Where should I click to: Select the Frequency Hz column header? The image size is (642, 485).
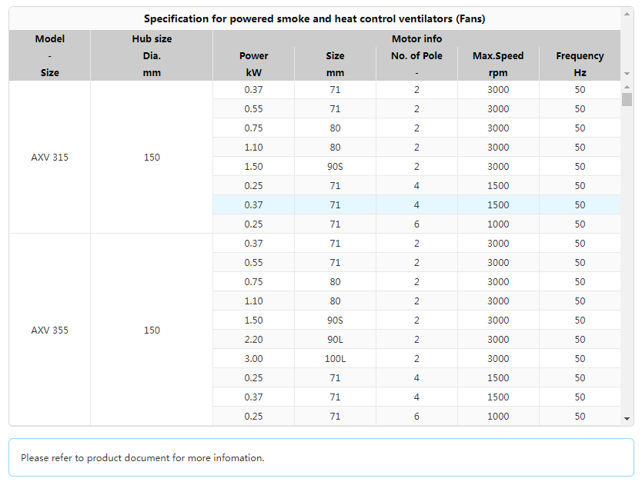580,64
